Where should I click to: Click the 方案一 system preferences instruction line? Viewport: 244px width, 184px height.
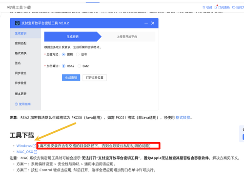[x=66, y=164]
